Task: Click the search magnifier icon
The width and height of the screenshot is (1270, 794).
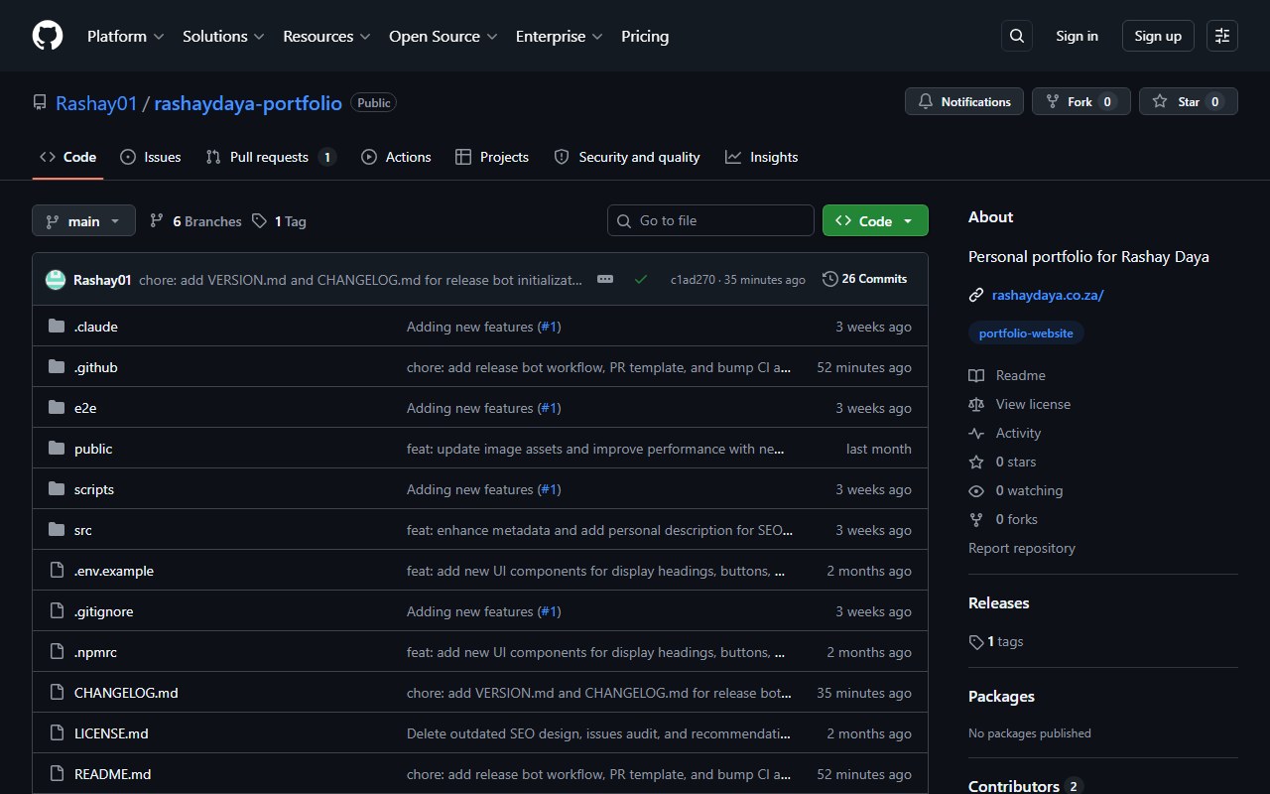Action: tap(1017, 36)
